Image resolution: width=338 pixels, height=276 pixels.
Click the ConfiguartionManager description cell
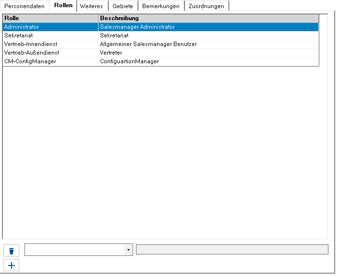click(208, 61)
